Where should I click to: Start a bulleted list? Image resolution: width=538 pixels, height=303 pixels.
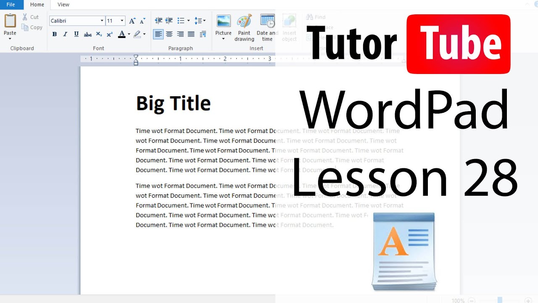[181, 21]
